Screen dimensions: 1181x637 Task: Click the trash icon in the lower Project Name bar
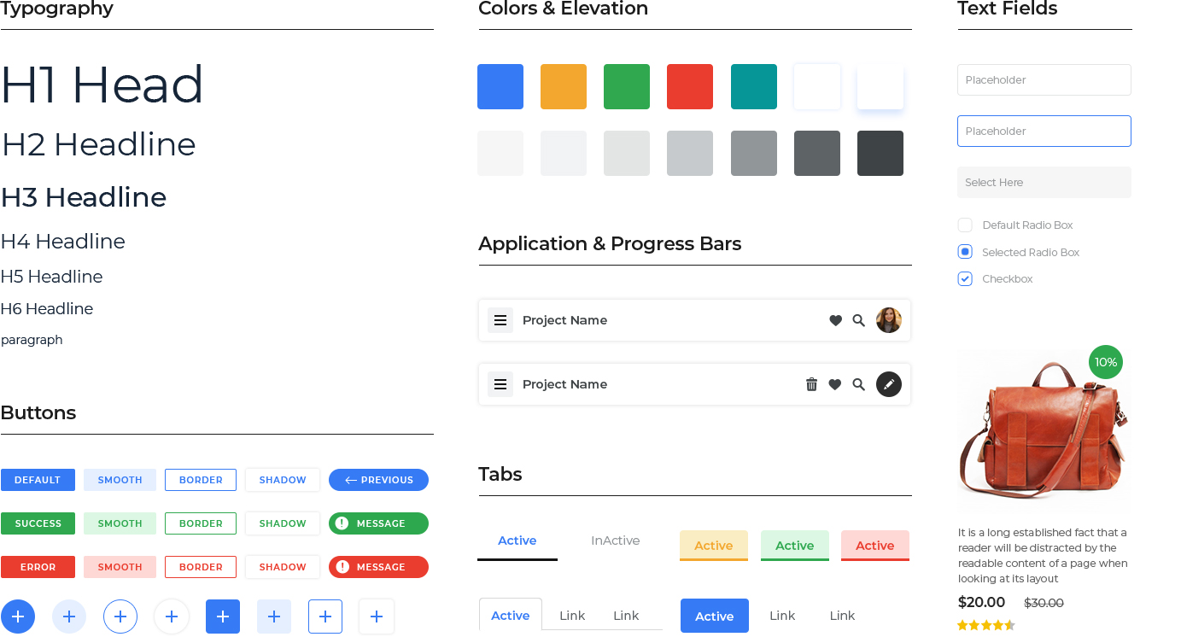[811, 384]
